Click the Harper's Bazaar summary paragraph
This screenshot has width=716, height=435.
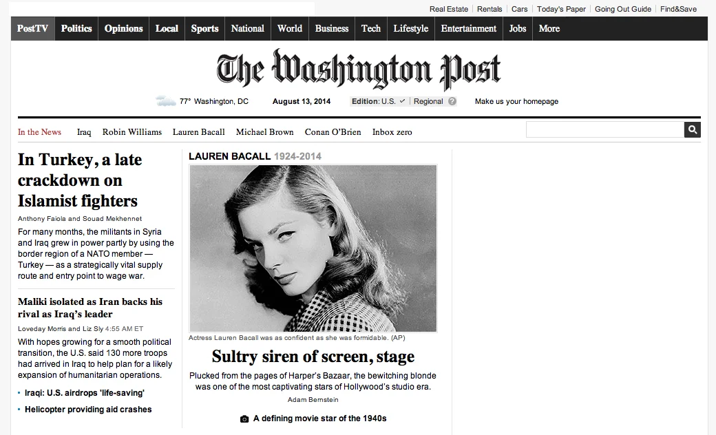pyautogui.click(x=313, y=381)
